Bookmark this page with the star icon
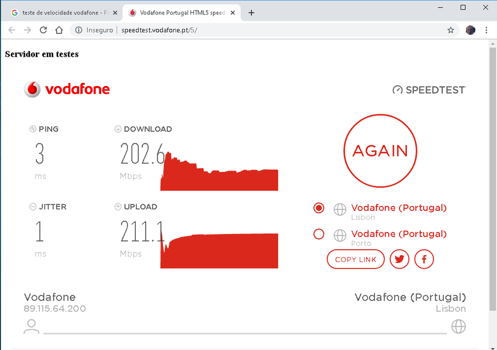The image size is (497, 350). click(x=451, y=30)
